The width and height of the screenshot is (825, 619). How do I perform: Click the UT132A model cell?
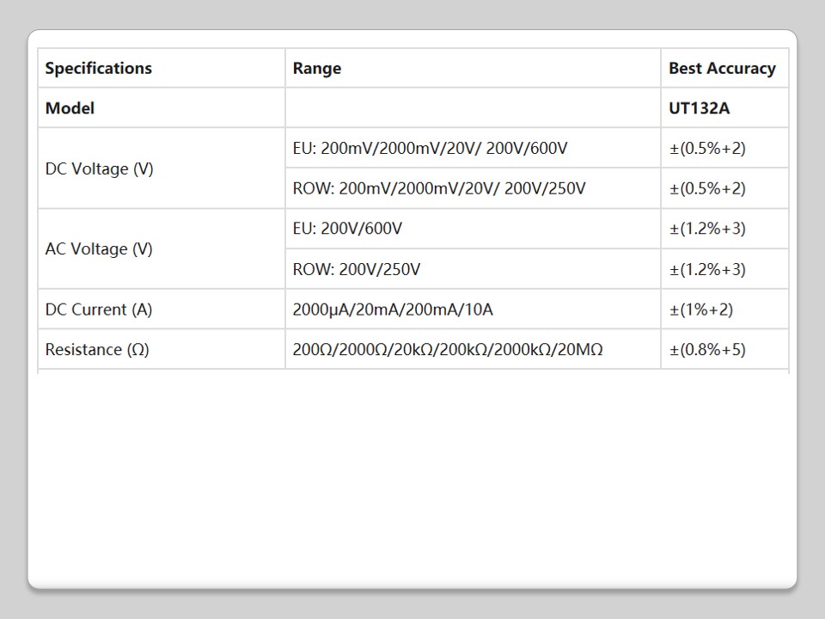click(699, 108)
